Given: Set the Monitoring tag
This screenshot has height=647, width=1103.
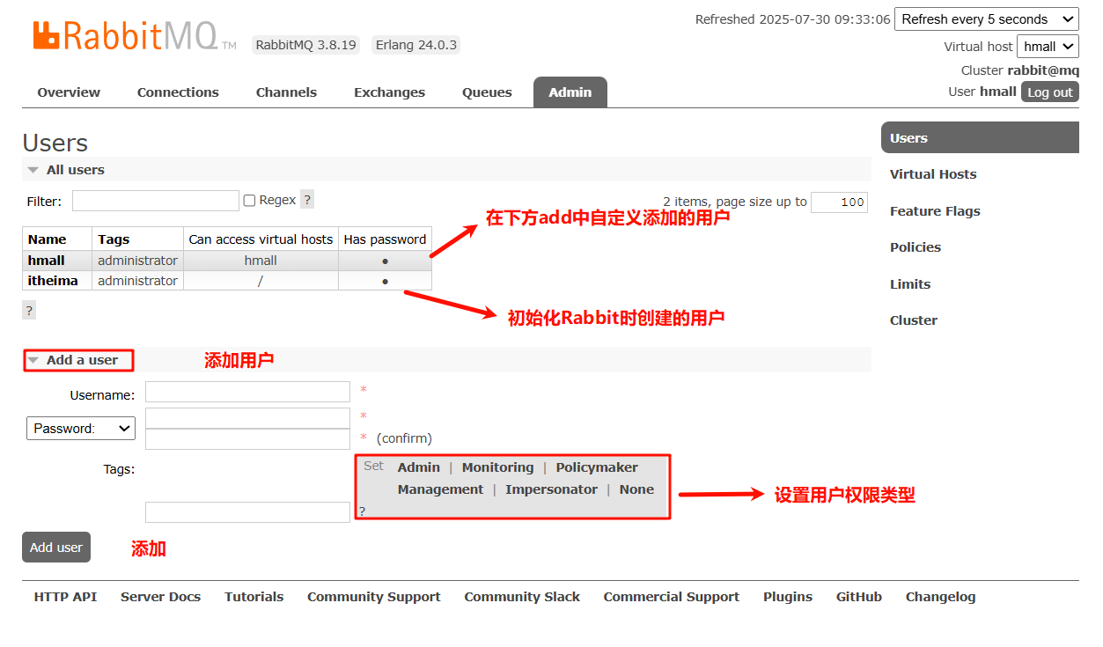Looking at the screenshot, I should (x=497, y=467).
